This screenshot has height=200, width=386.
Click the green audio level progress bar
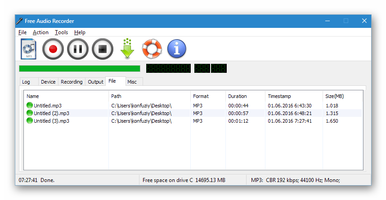point(80,68)
